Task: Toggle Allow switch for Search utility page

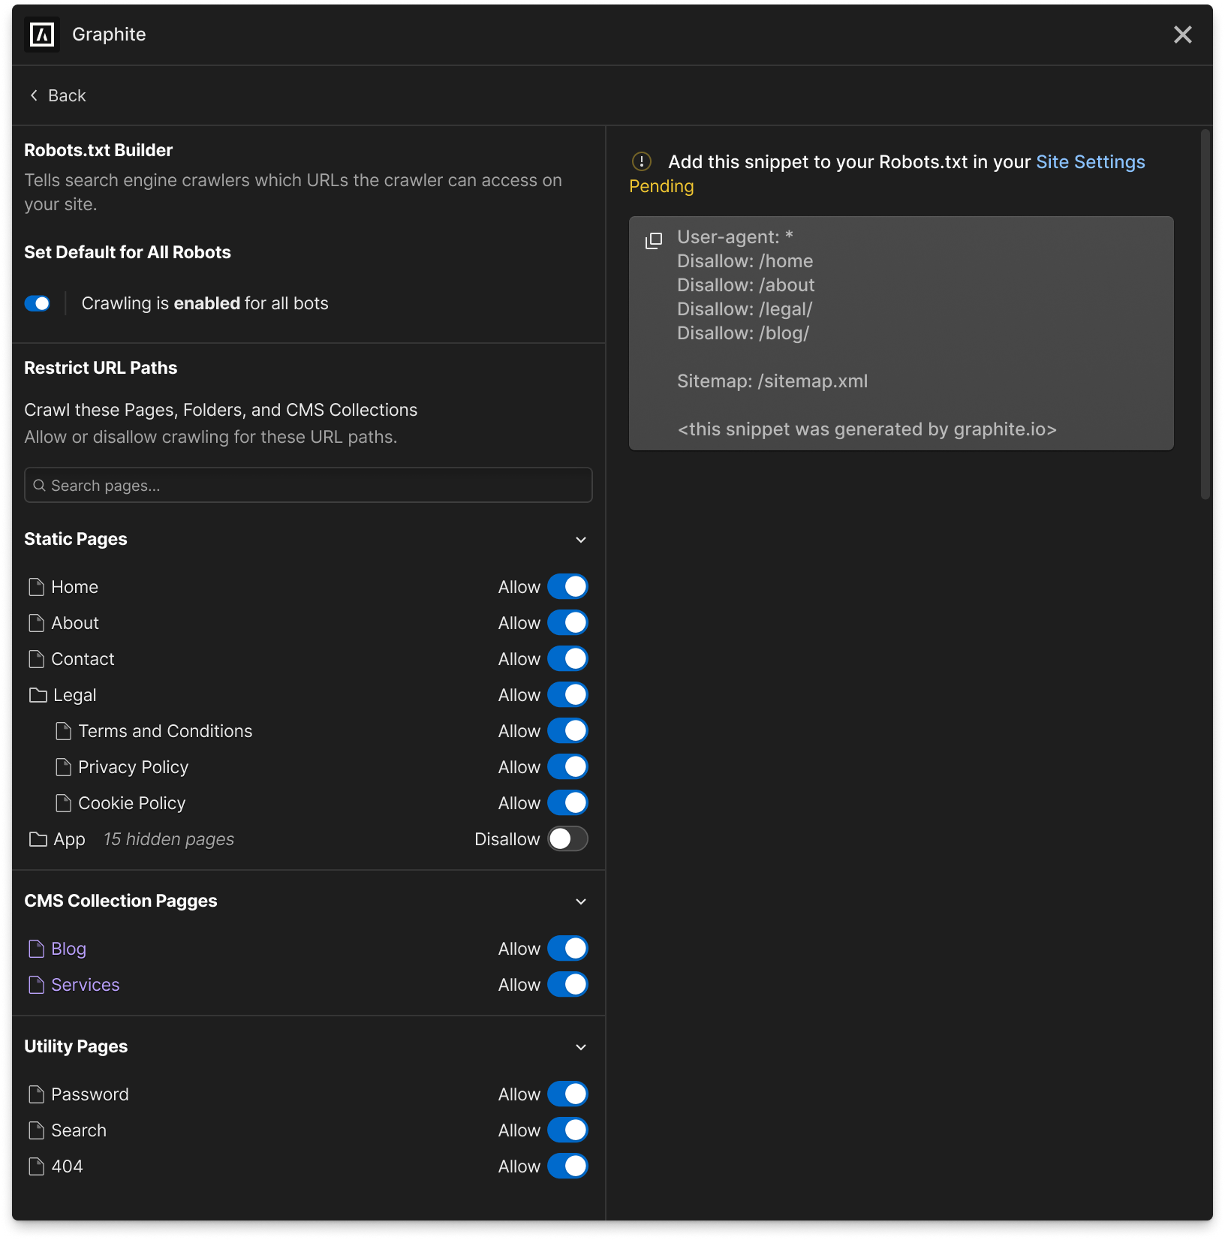Action: [567, 1130]
